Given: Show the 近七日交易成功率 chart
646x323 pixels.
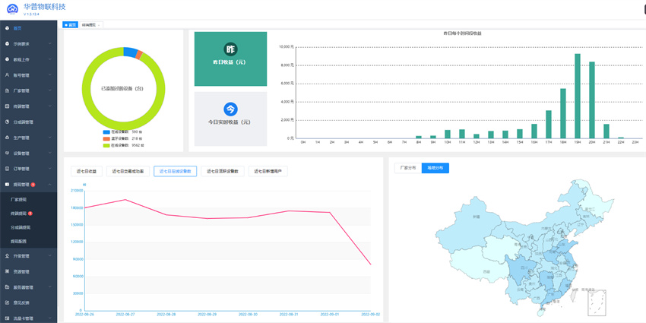Looking at the screenshot, I should pyautogui.click(x=128, y=172).
